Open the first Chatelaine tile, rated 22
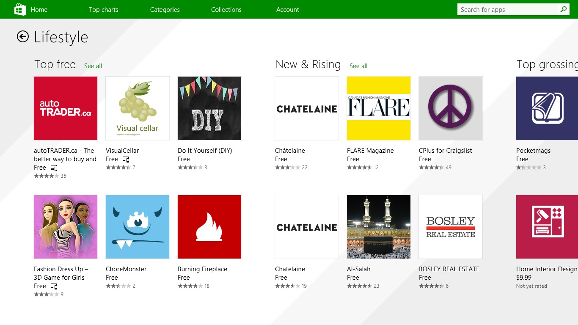Viewport: 578px width, 325px height. (307, 108)
